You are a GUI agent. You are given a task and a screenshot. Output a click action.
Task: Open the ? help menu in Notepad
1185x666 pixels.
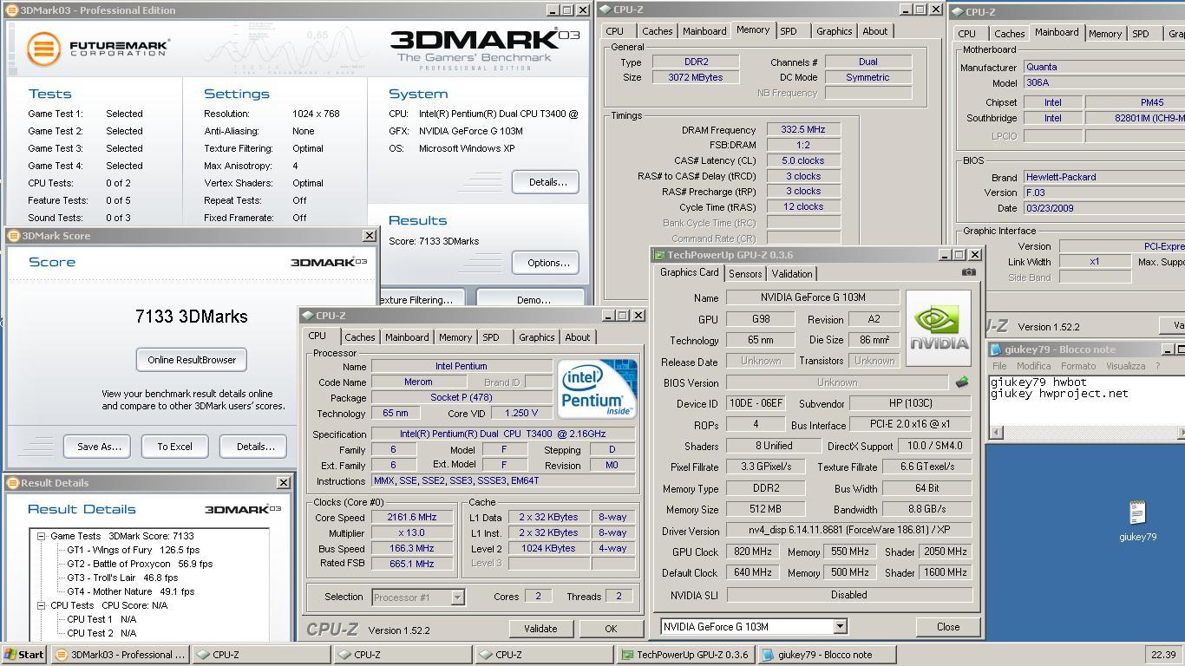tap(1157, 366)
